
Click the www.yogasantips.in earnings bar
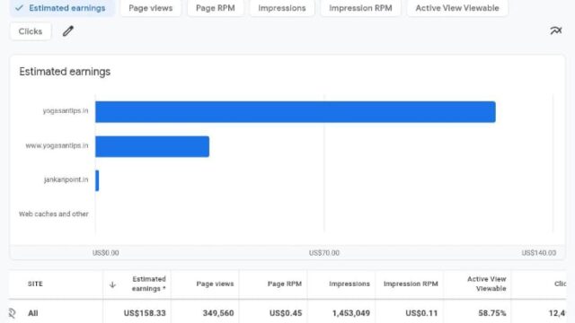click(x=152, y=146)
